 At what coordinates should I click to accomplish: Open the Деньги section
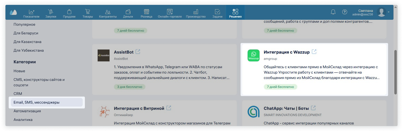pyautogui.click(x=128, y=14)
